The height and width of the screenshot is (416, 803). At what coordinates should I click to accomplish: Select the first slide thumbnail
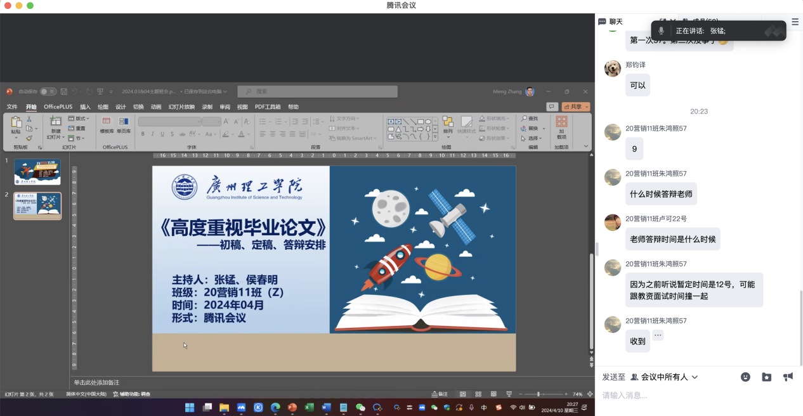[x=37, y=172]
